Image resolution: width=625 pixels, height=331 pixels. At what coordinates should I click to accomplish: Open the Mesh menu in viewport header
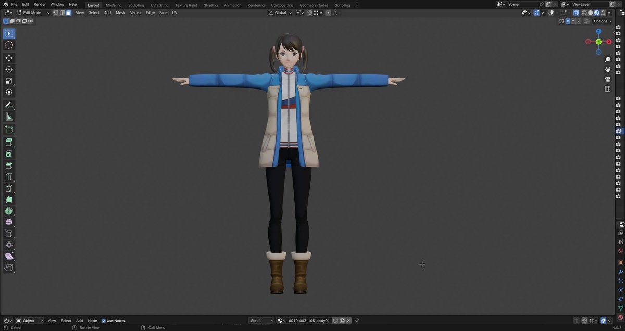point(120,12)
